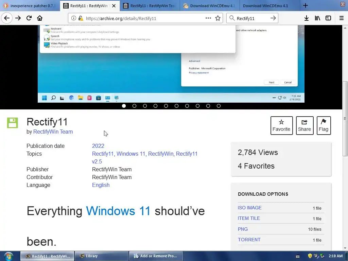The image size is (348, 261).
Task: Open the Windows 11 topic link
Action: [131, 154]
